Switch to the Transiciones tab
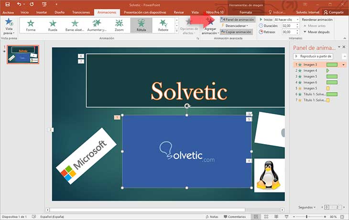The width and height of the screenshot is (349, 220). click(81, 12)
